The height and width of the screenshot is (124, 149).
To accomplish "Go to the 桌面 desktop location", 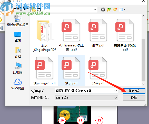I will point(18,37).
